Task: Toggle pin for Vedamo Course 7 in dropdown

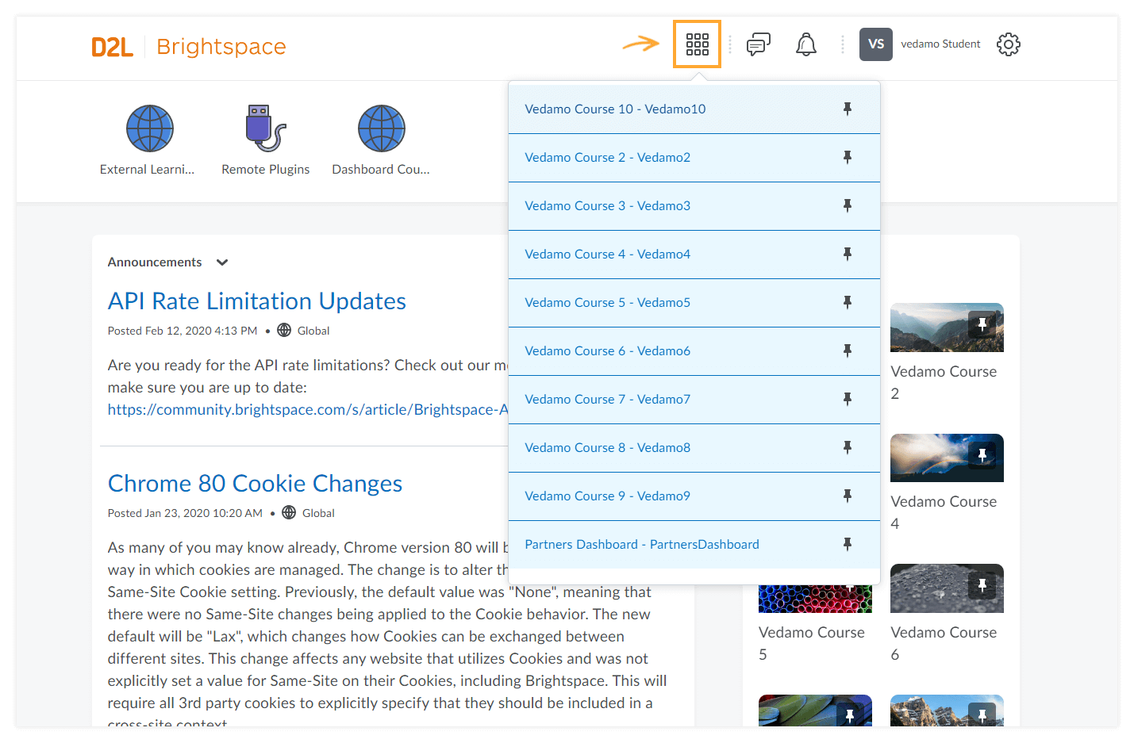Action: pos(848,399)
